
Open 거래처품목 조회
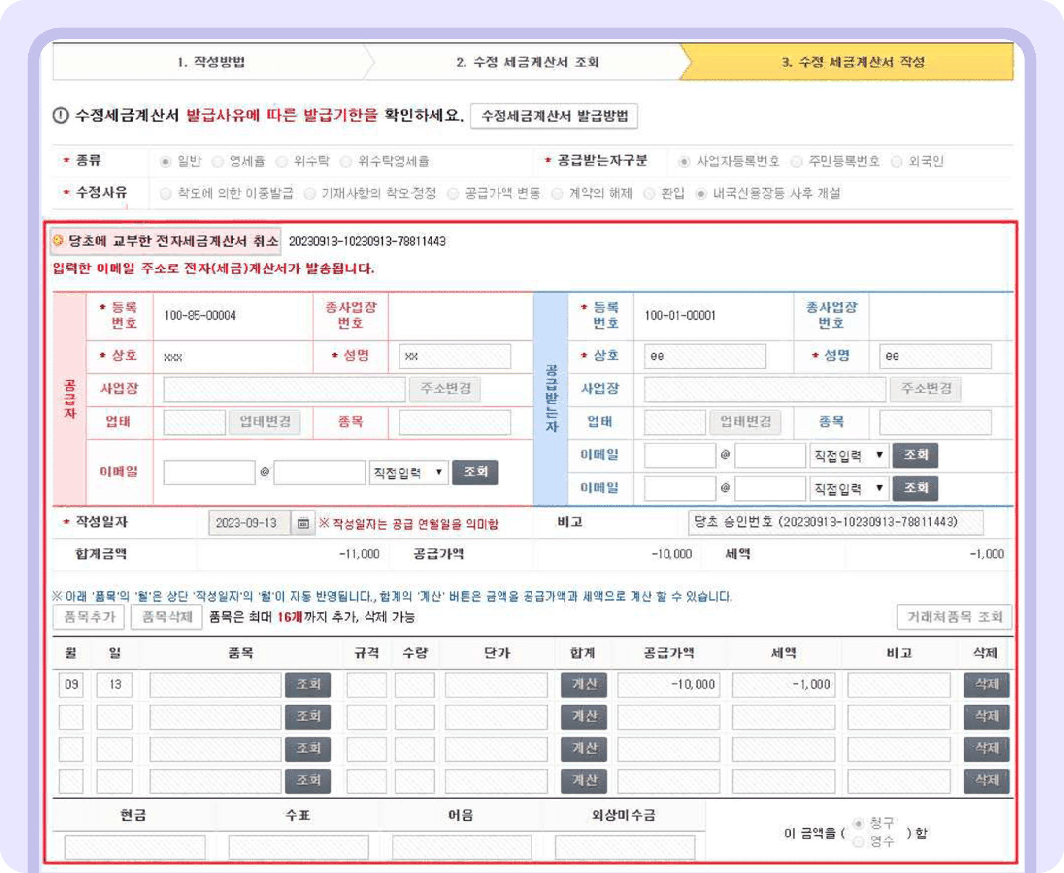pos(956,617)
